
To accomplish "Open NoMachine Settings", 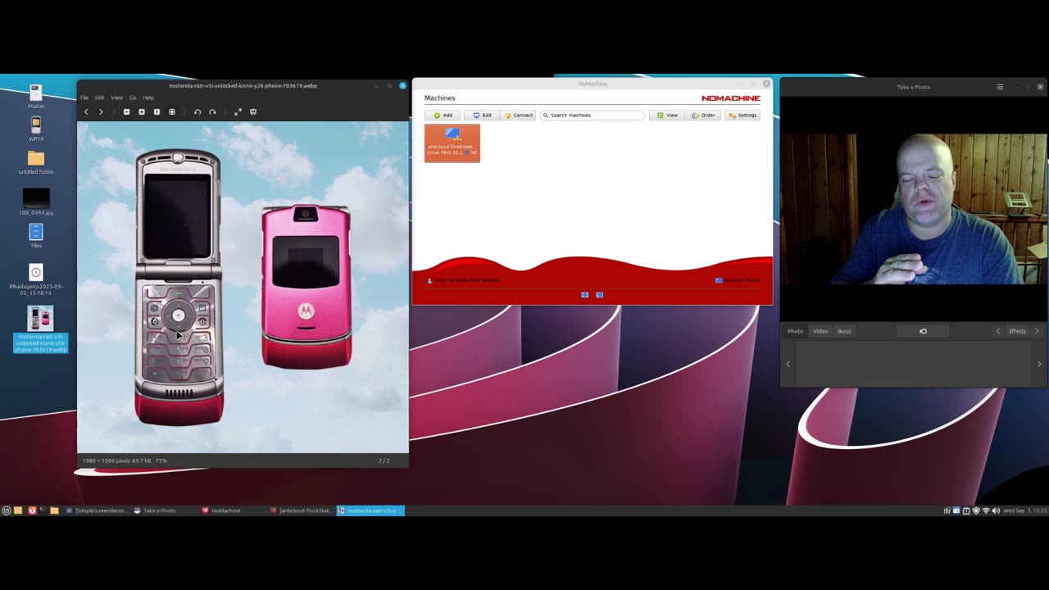I will tap(742, 115).
